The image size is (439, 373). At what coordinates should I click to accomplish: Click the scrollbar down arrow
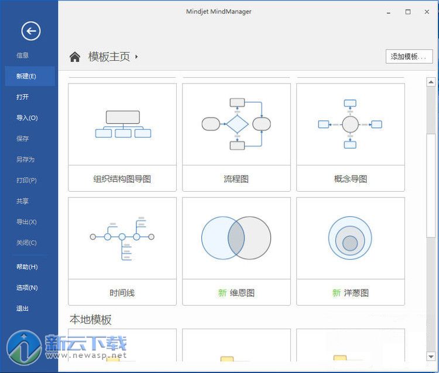point(431,357)
